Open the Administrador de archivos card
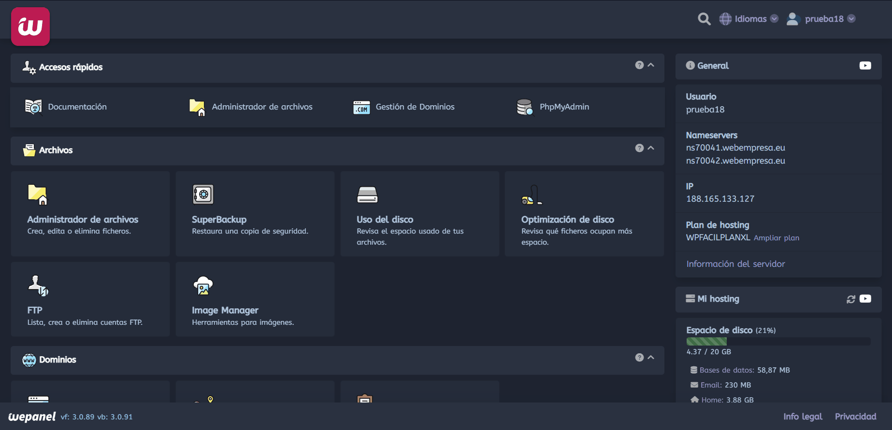This screenshot has height=430, width=892. coord(90,213)
